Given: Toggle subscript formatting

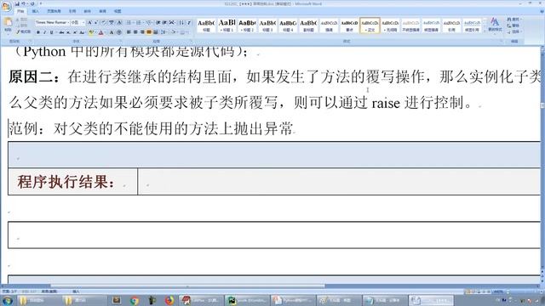Looking at the screenshot, I should [x=68, y=32].
